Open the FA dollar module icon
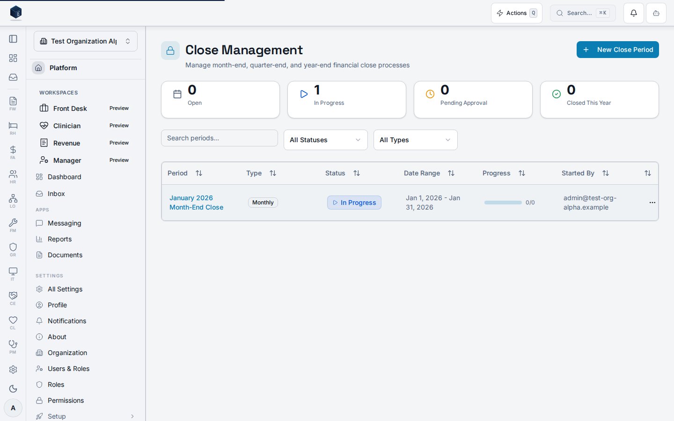Image resolution: width=674 pixels, height=421 pixels. pyautogui.click(x=13, y=152)
